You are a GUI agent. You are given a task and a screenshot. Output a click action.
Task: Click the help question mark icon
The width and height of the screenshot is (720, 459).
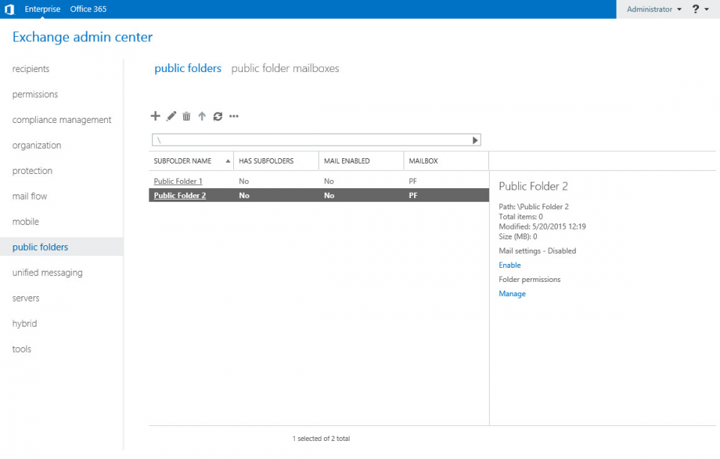click(697, 9)
